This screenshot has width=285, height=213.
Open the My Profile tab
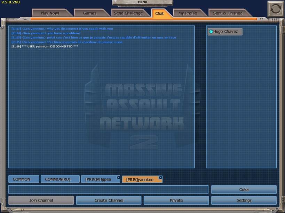point(188,13)
